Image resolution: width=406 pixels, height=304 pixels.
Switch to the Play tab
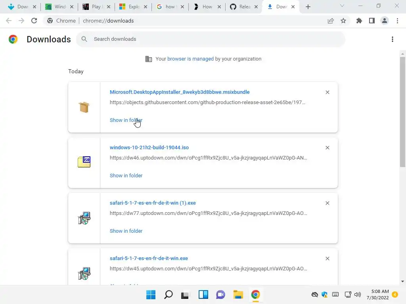pyautogui.click(x=96, y=7)
